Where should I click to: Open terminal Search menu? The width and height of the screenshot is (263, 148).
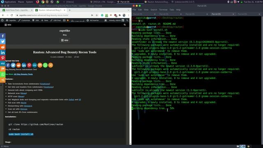point(154,10)
